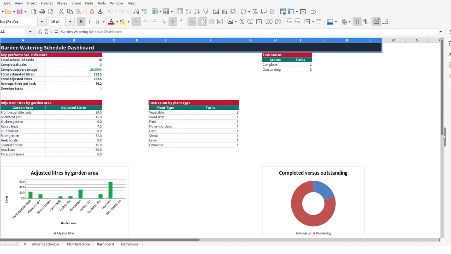Open the cell background color dropdown arrow
Screen dimensions: 451x254
(x=336, y=22)
